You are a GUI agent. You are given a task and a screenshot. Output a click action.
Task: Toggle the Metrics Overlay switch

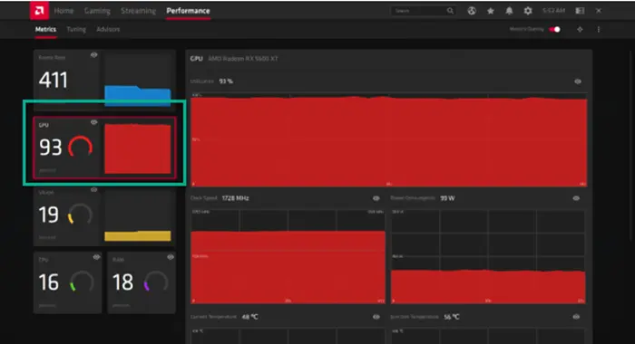pos(555,29)
